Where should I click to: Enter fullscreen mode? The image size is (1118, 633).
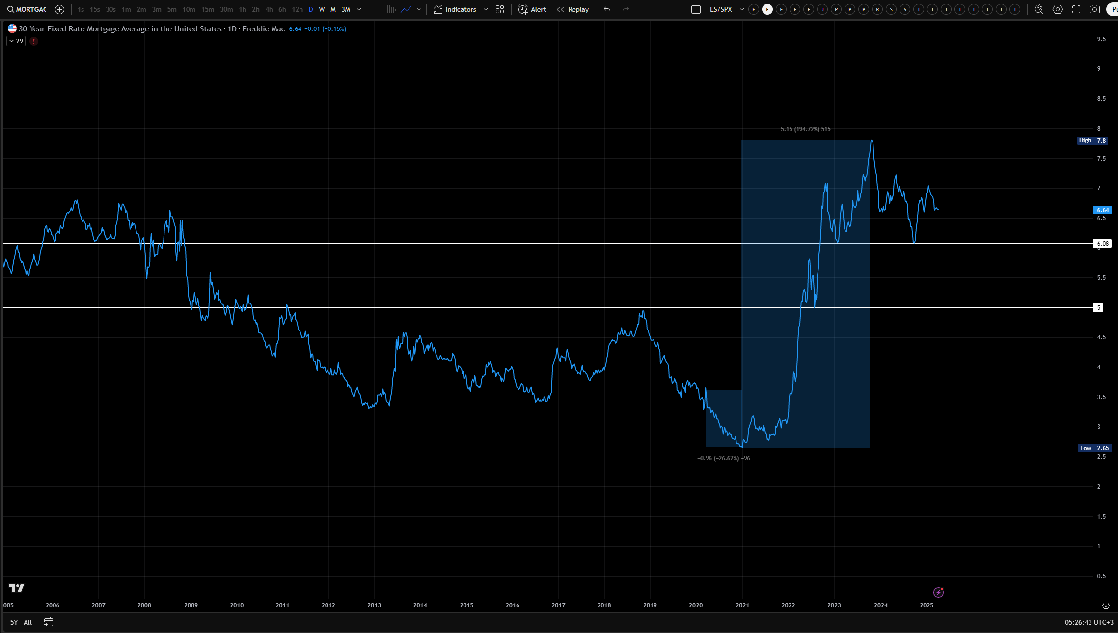(1076, 9)
